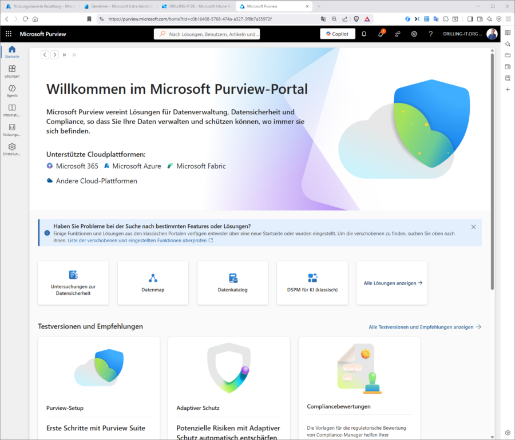
Task: Open the reading list icon in browser side panel
Action: click(x=508, y=33)
